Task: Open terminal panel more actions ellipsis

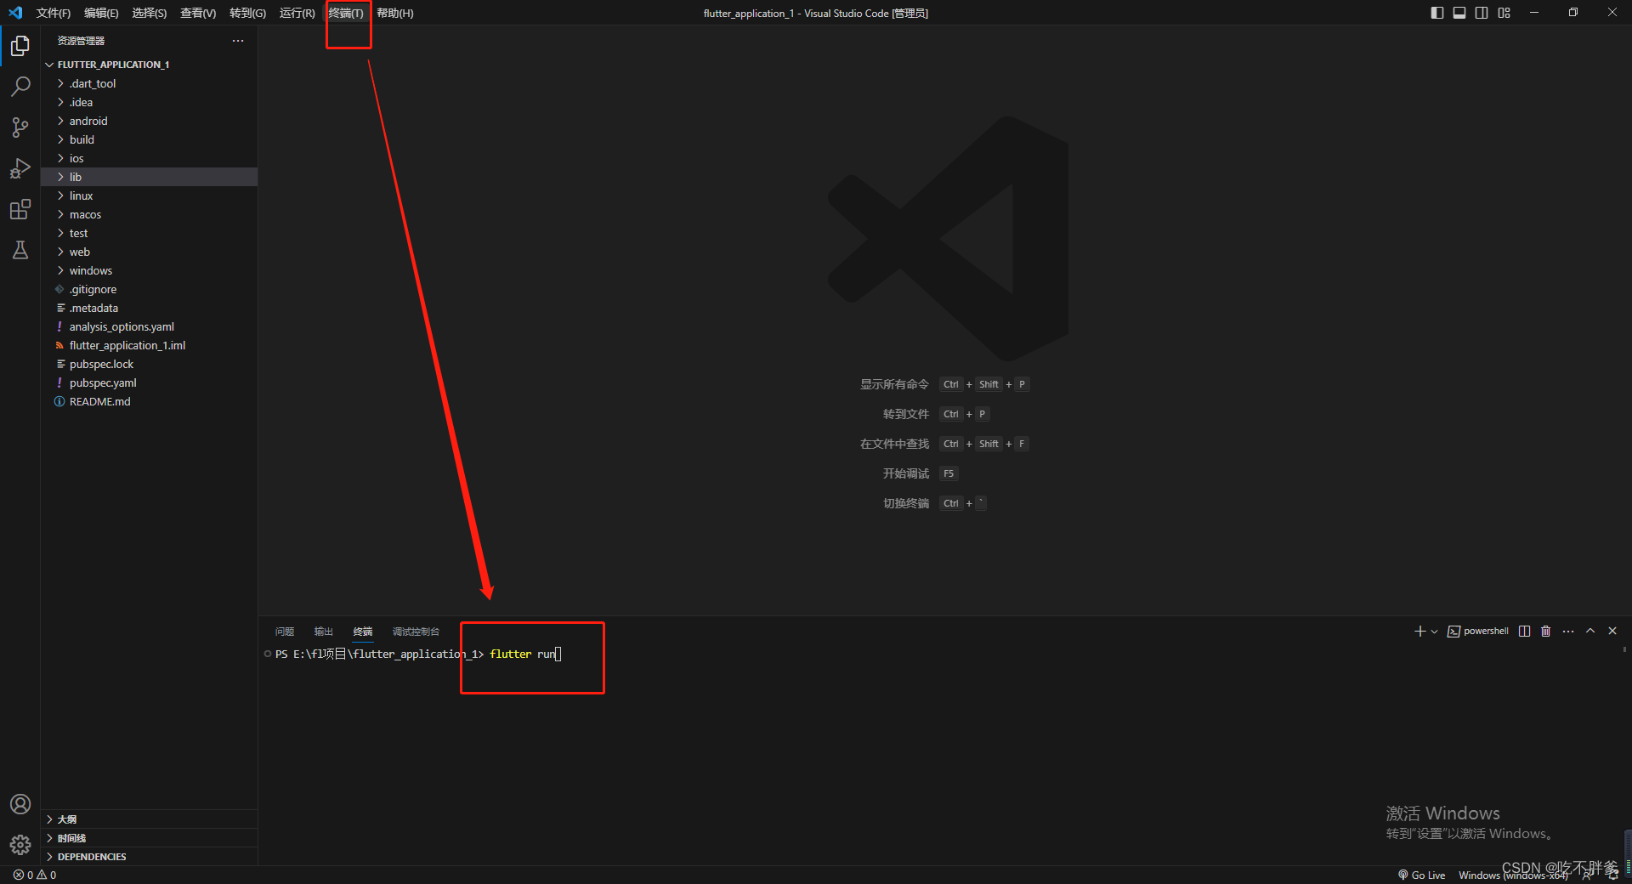Action: [1568, 631]
